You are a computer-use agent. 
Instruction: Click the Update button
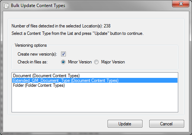point(125,124)
